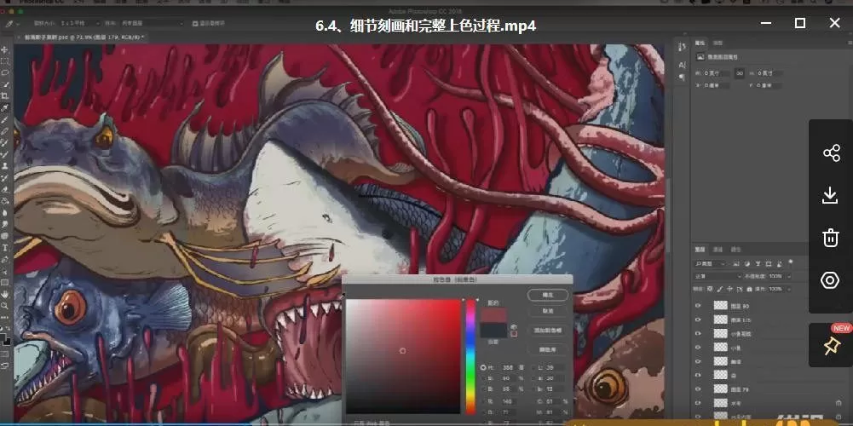Open 不透明度 100% opacity dropdown arrow

coord(789,276)
